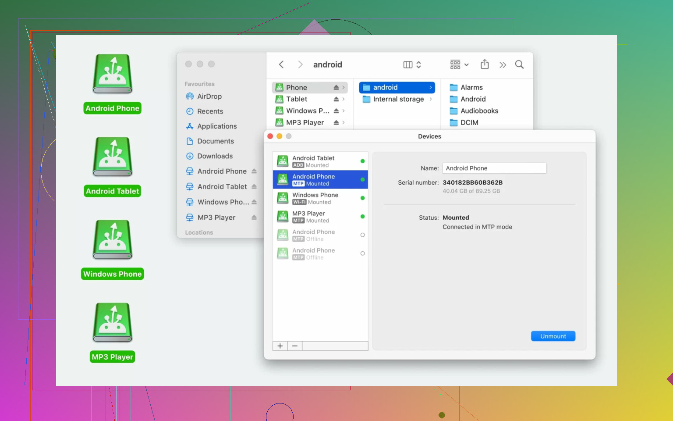Screen dimensions: 673x421
Task: Select Android Tablet ADB in Devices list
Action: 320,161
